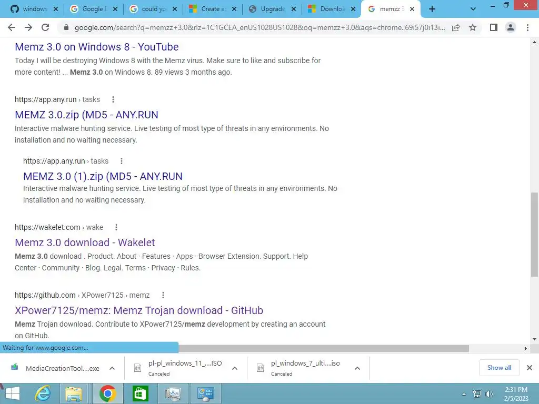The height and width of the screenshot is (404, 539).
Task: Open options for github.com XPower7125 result
Action: click(x=163, y=295)
